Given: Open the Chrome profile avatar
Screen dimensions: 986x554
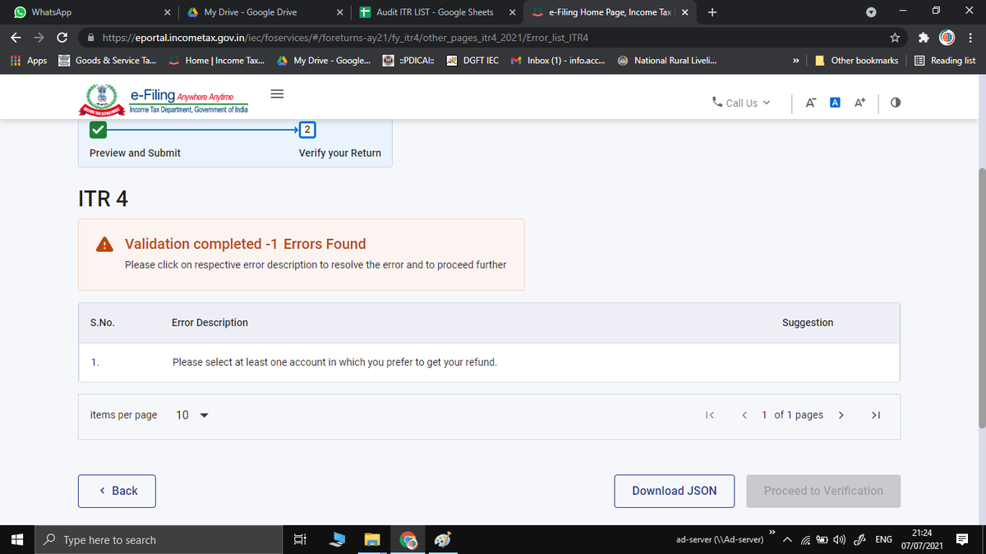Looking at the screenshot, I should tap(947, 38).
